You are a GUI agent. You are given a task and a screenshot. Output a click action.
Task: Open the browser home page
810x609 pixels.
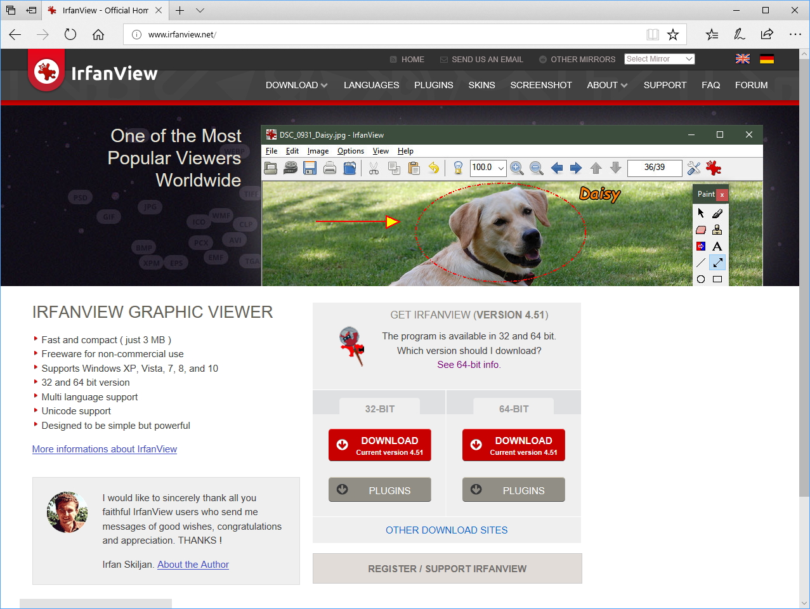pyautogui.click(x=98, y=34)
